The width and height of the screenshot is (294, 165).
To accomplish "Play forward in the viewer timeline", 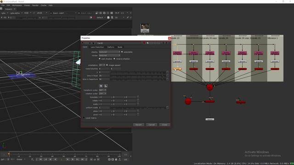I will coord(68,159).
